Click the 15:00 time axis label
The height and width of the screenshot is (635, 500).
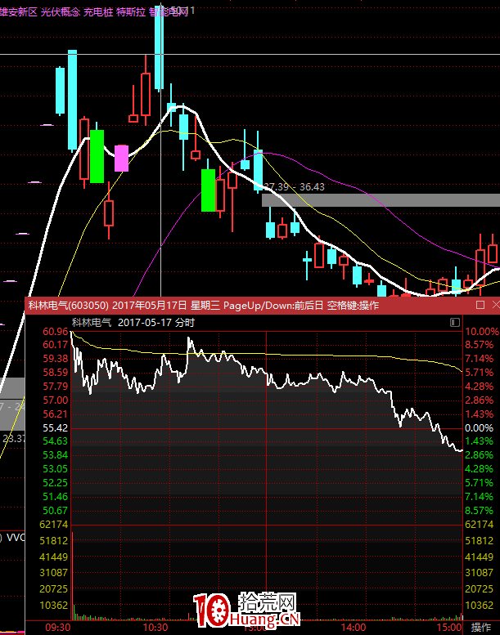(449, 628)
